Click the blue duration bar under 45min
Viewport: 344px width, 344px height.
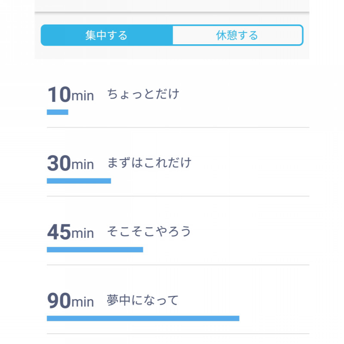click(x=95, y=250)
